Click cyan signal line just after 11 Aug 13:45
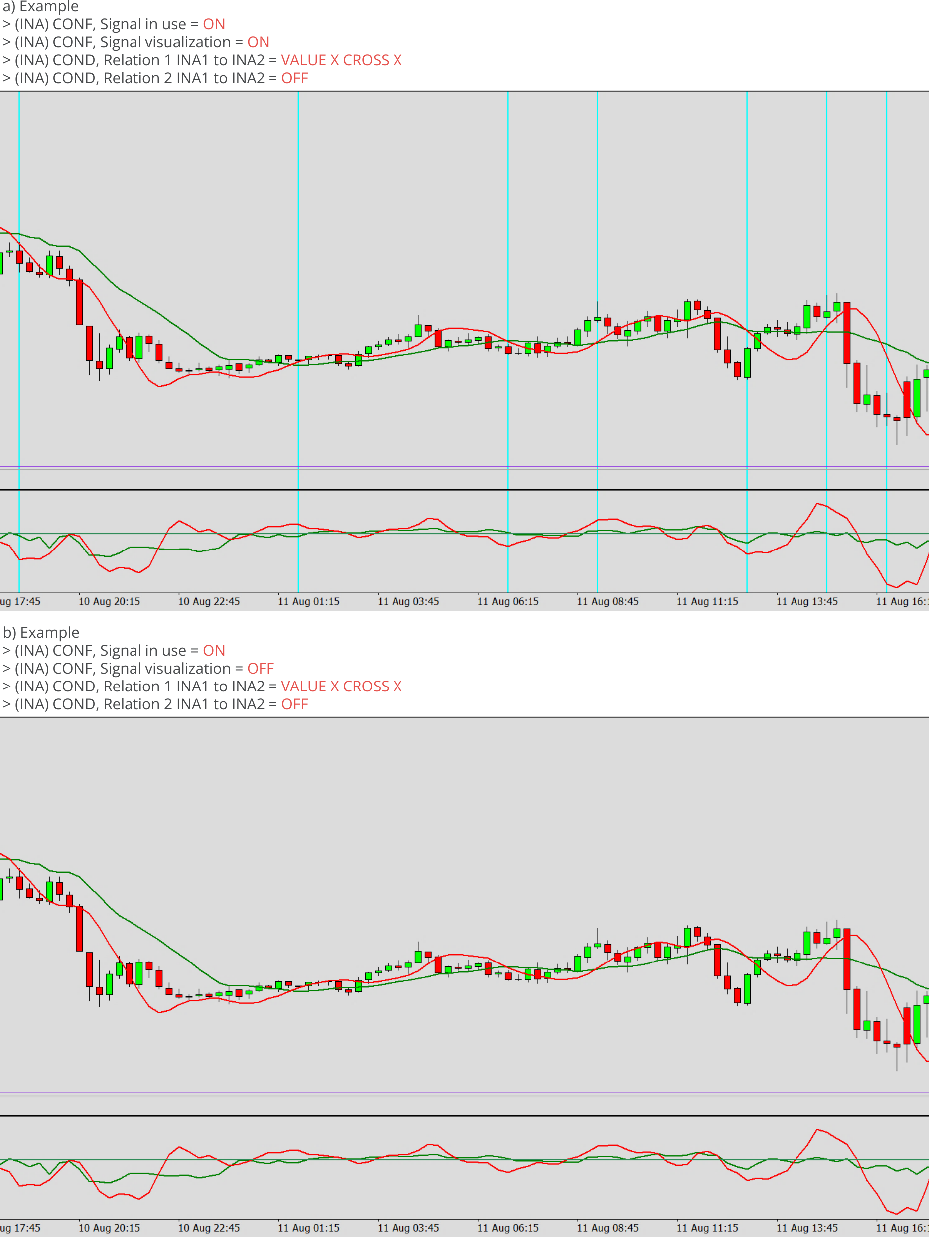Screen dimensions: 929x1237 (827, 341)
